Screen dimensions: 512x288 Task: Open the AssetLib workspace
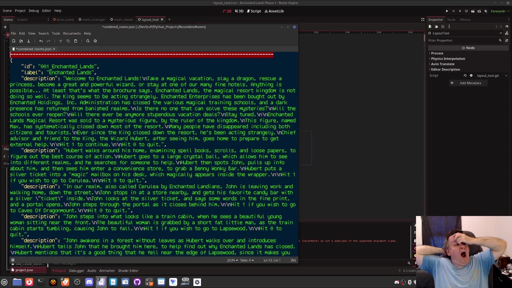274,11
